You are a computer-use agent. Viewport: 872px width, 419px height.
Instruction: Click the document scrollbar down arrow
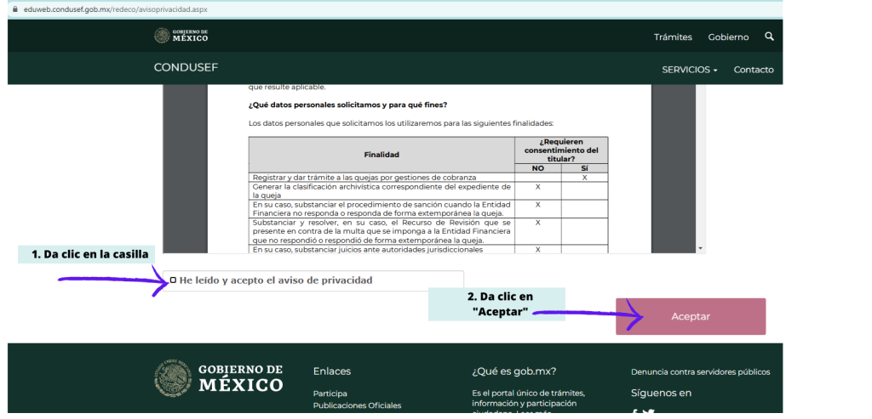click(701, 248)
